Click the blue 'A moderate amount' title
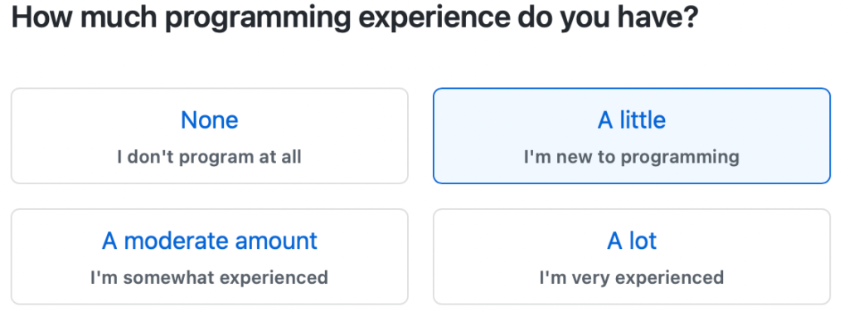Viewport: 849px width, 317px height. pyautogui.click(x=209, y=241)
